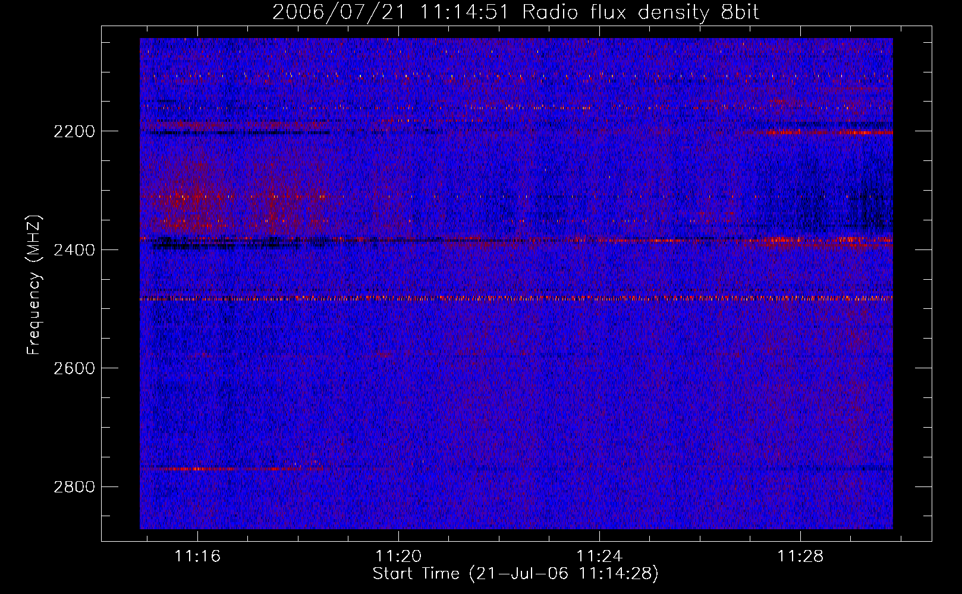
Task: Click the 2800 frequency axis label
Action: [74, 487]
